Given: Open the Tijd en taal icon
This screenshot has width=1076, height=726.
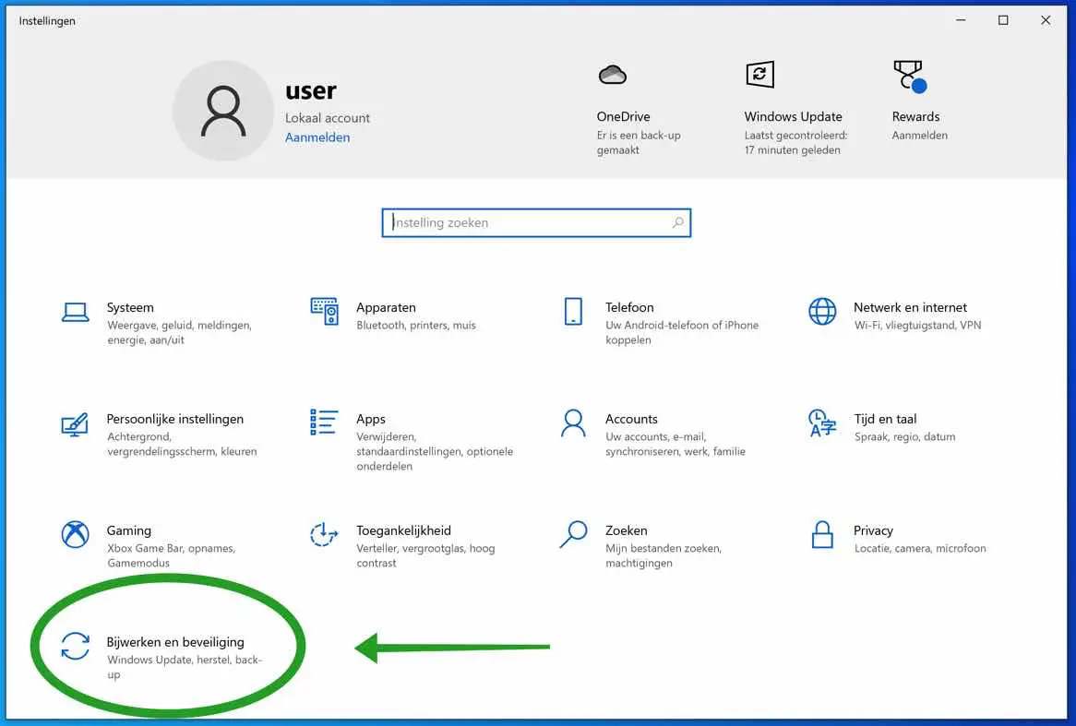Looking at the screenshot, I should point(822,423).
